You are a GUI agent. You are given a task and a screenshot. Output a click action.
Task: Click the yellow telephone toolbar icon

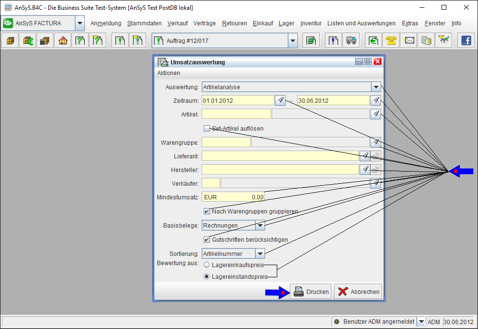(x=391, y=41)
